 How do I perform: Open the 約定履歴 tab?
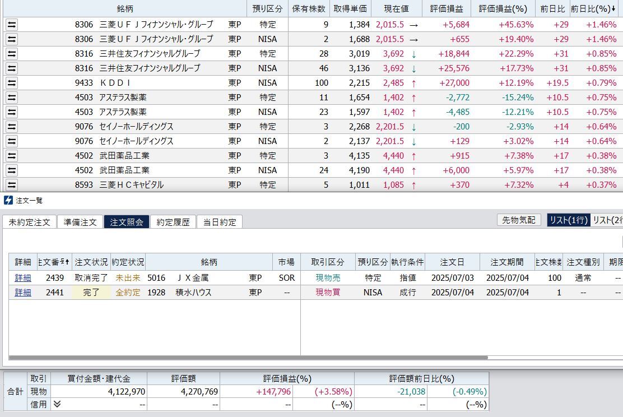pyautogui.click(x=173, y=222)
